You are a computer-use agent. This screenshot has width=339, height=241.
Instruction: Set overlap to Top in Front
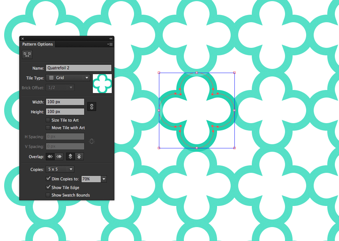pyautogui.click(x=70, y=156)
